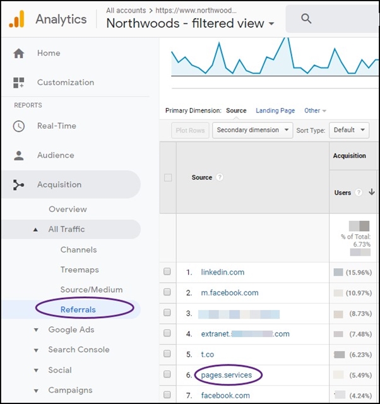Expand the Google Ads section arrow
380x404 pixels.
tap(36, 330)
